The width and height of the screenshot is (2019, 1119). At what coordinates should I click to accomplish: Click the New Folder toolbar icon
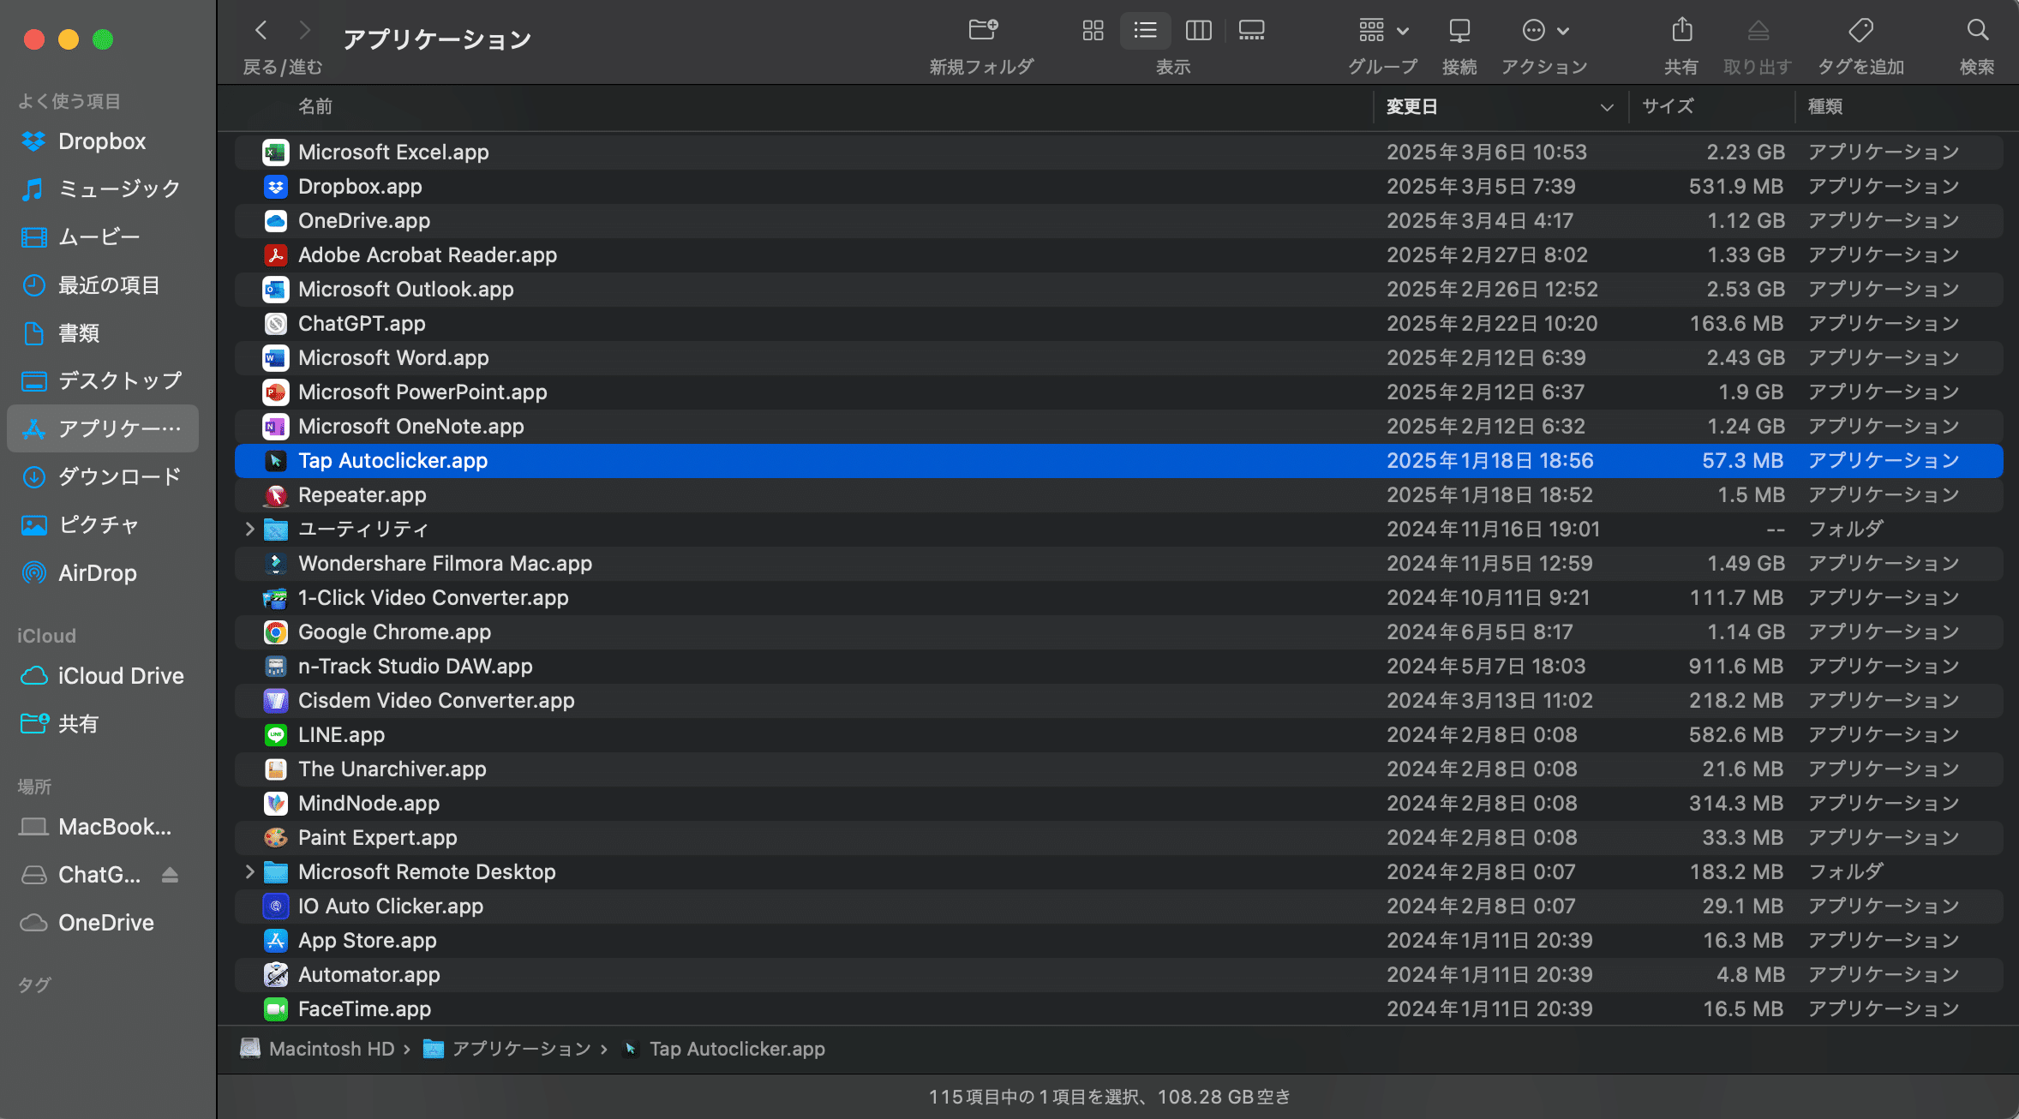pyautogui.click(x=982, y=31)
